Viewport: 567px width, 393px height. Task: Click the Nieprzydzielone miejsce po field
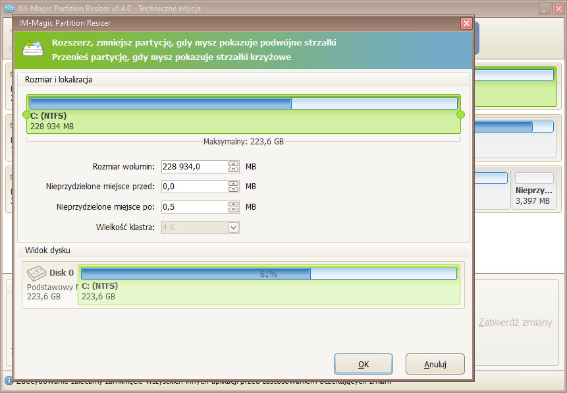click(x=194, y=207)
